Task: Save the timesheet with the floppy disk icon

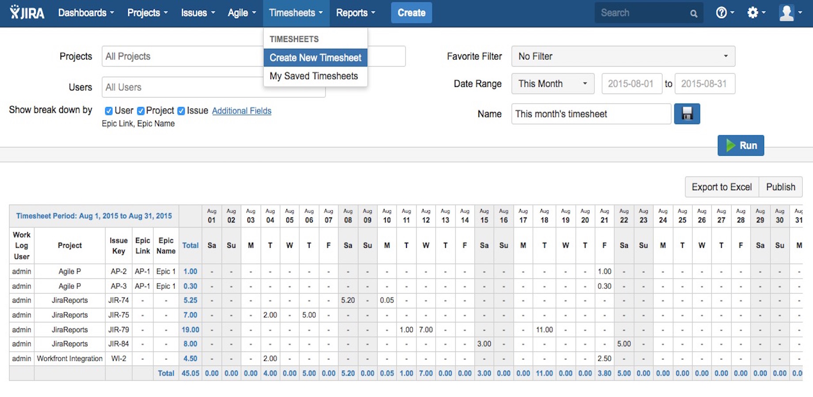Action: click(687, 114)
